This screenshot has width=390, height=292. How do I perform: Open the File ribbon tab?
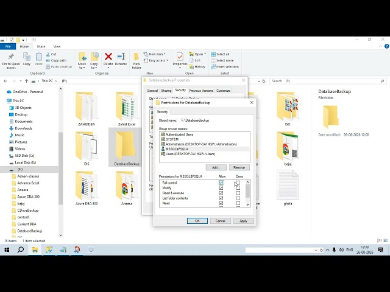pos(8,46)
